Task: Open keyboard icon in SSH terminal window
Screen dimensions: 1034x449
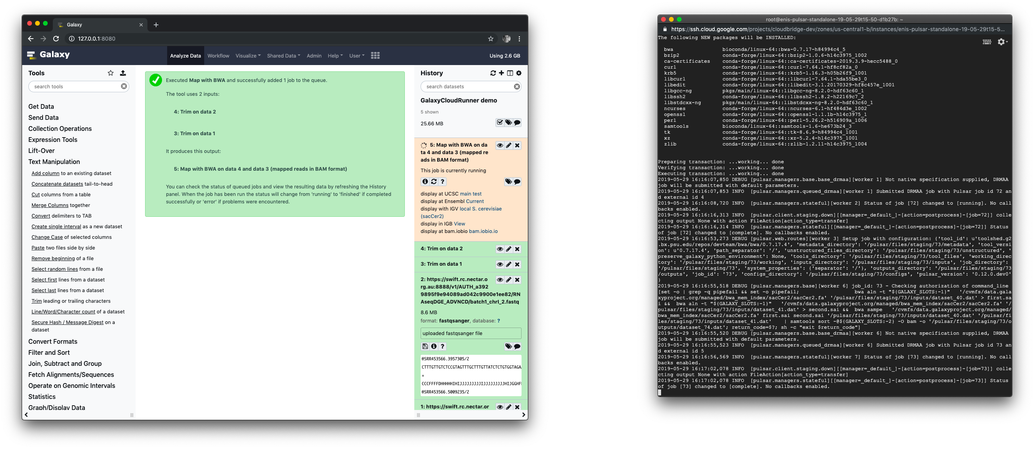Action: 987,42
